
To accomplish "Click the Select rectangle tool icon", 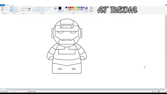I will click(11, 8).
